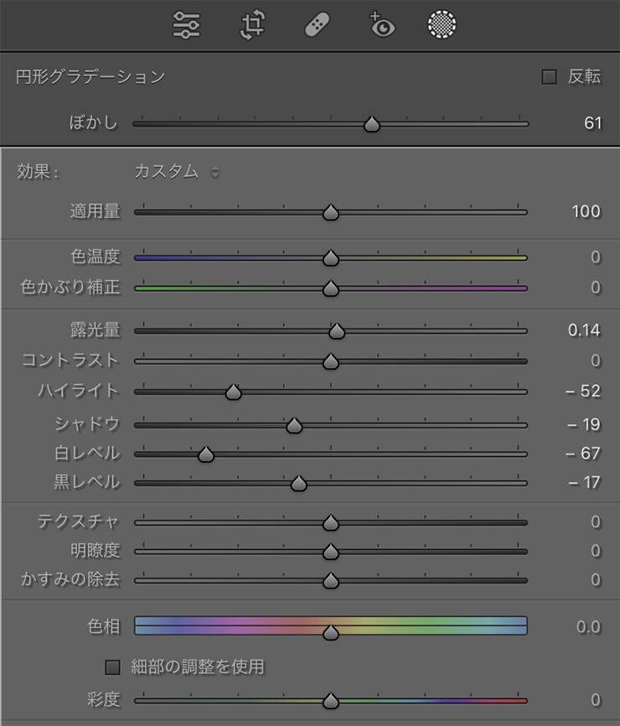Click the かすみの除去 slider handle
The image size is (620, 726).
pos(331,581)
